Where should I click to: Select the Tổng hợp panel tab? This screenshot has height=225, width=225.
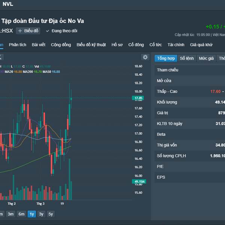pos(166,58)
